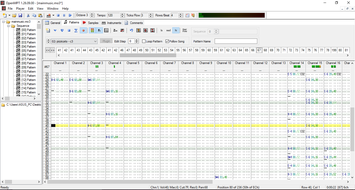
Task: Collapse the mainmusic.mo3 tree node
Action: click(4, 22)
